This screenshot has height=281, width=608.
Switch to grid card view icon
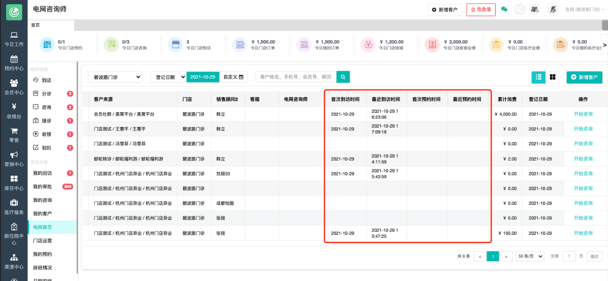[x=553, y=77]
